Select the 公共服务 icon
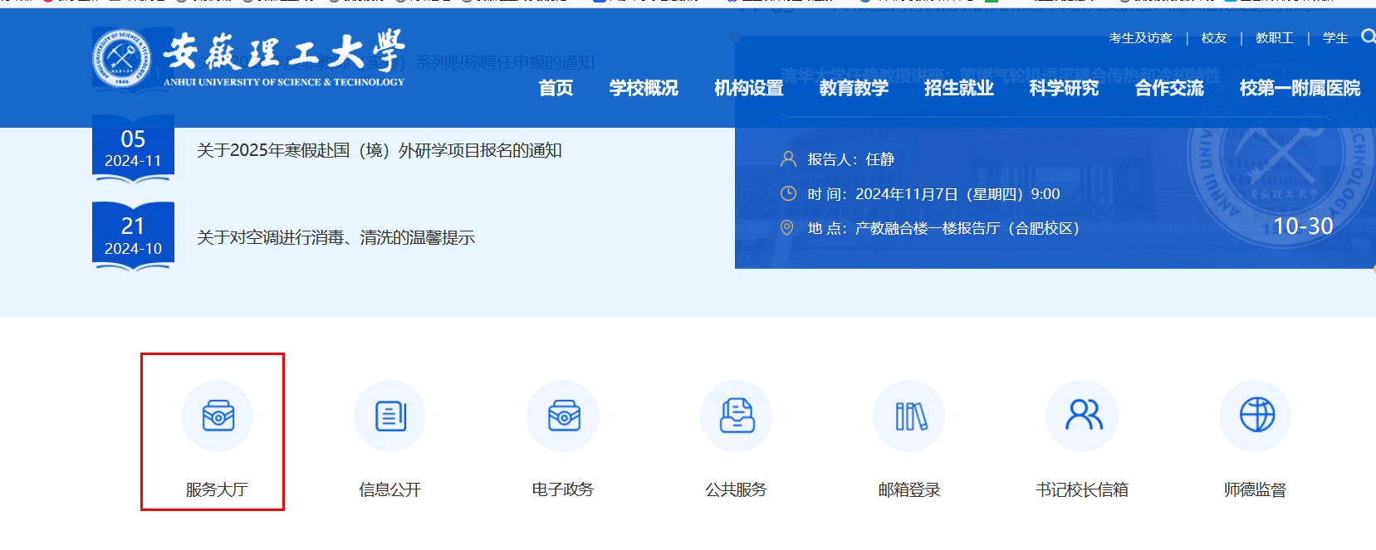This screenshot has width=1376, height=550. [736, 416]
